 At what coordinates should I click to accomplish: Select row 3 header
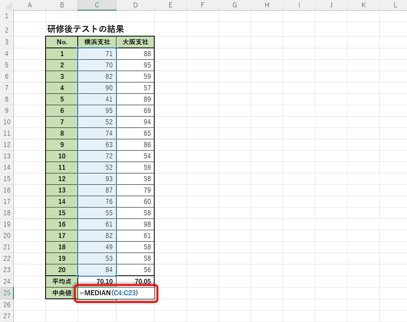7,42
